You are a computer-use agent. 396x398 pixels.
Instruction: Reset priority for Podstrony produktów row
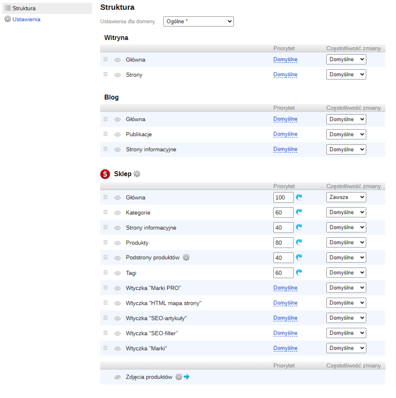coord(299,258)
